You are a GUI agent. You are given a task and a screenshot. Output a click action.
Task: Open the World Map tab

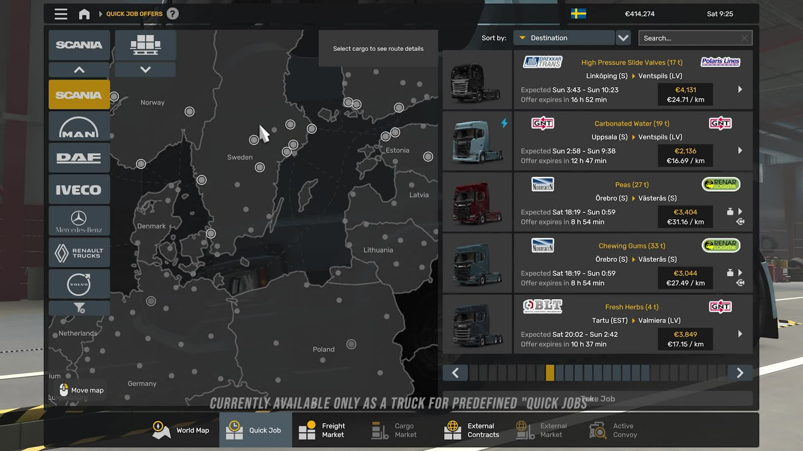click(181, 430)
